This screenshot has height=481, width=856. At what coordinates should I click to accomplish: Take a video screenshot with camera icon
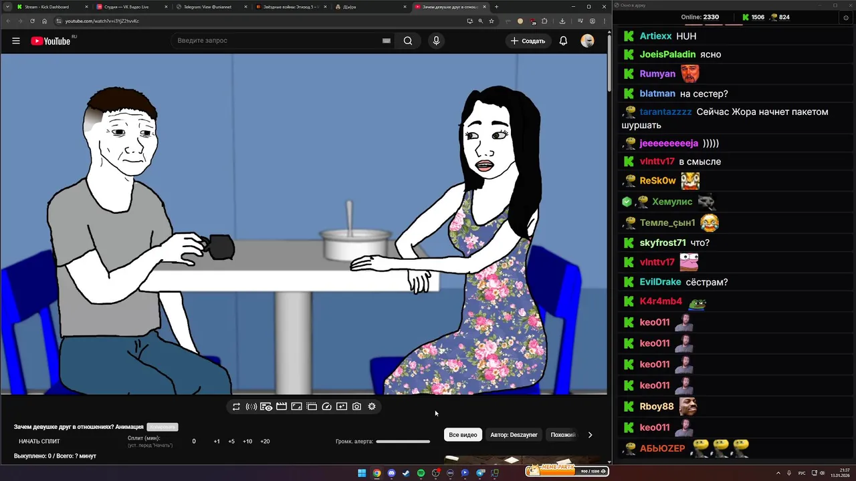click(x=357, y=406)
